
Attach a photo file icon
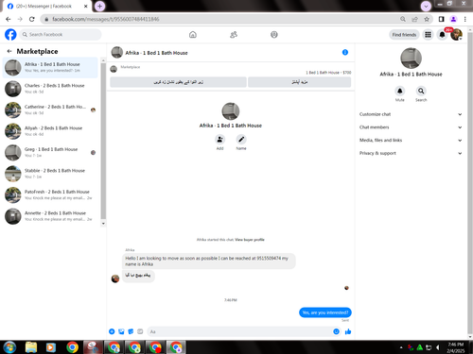(x=121, y=331)
